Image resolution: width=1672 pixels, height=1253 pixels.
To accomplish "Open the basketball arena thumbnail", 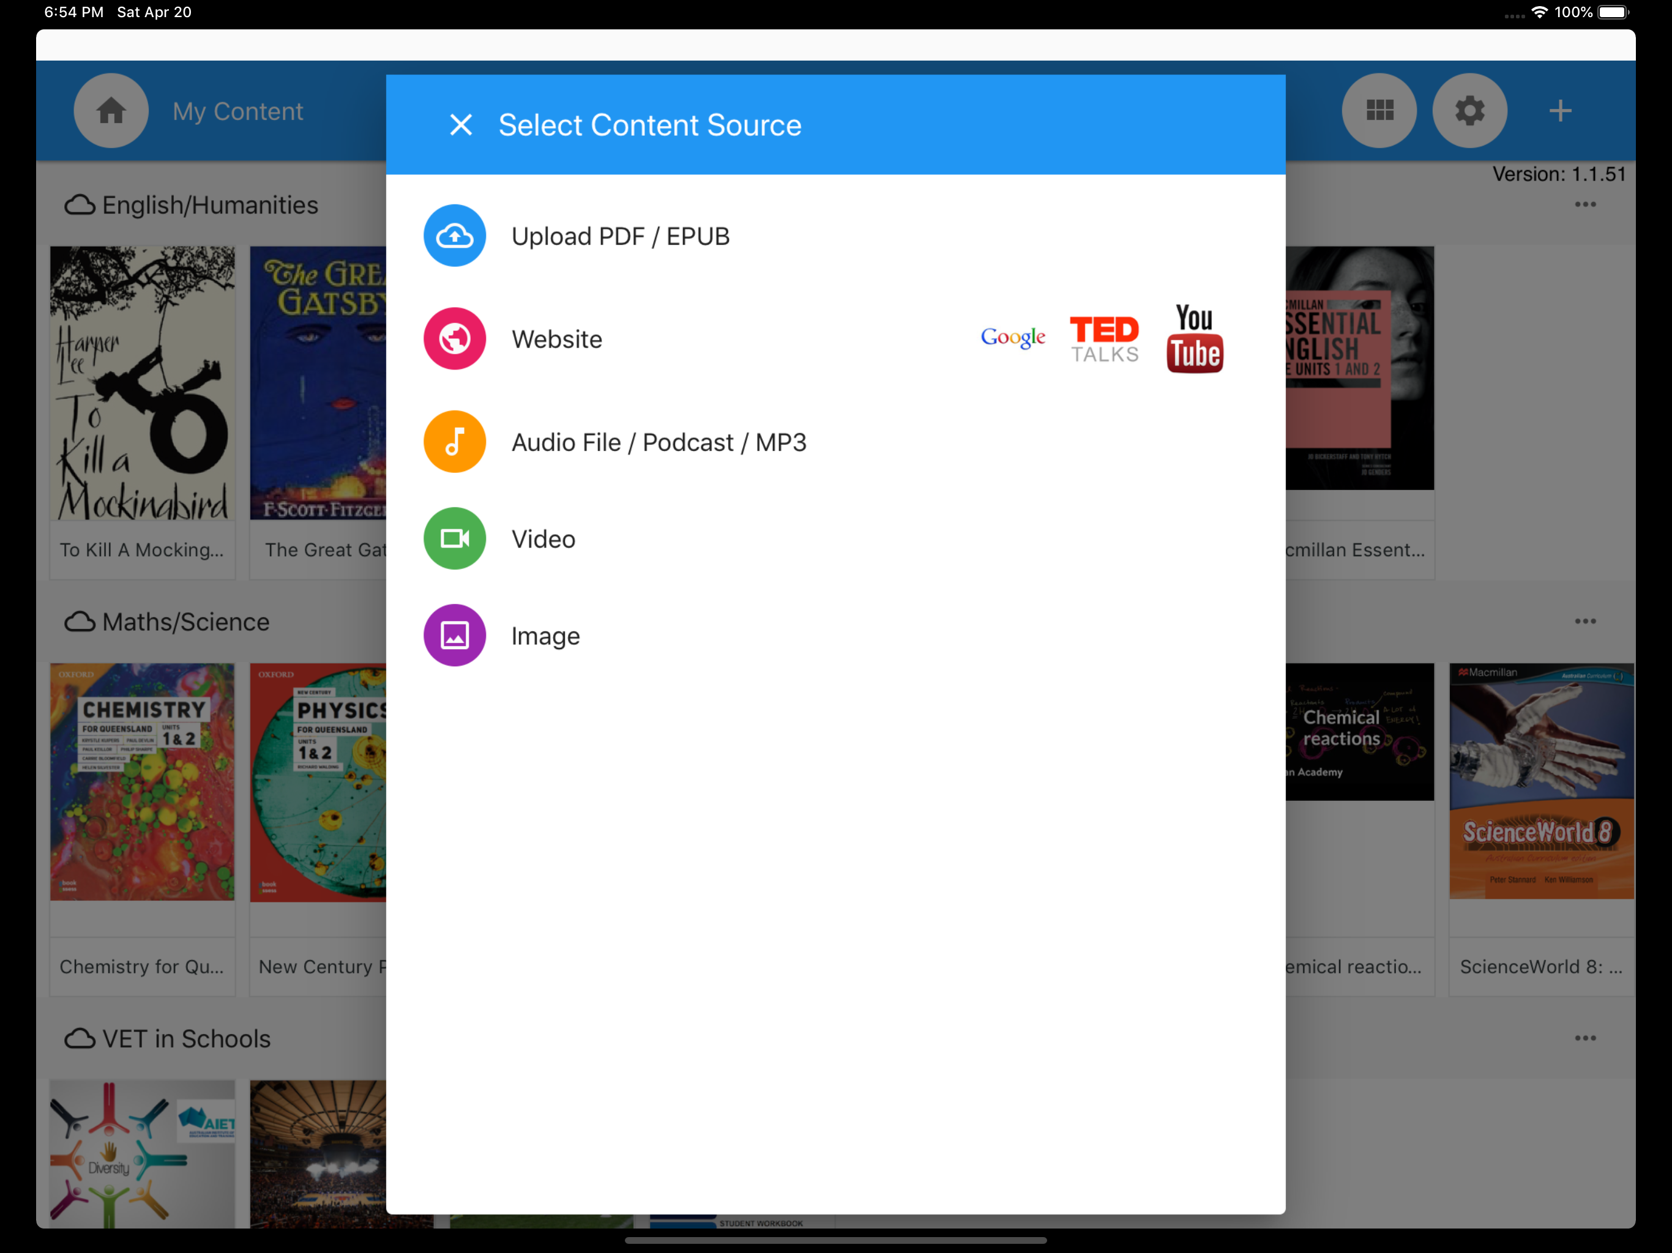I will click(x=318, y=1154).
